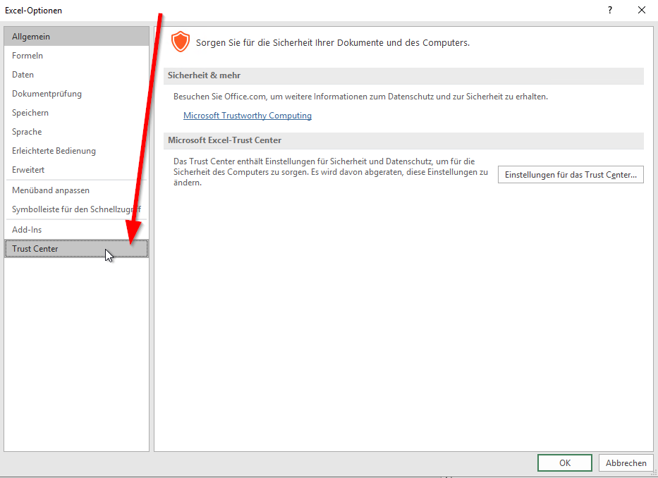Click Einstellungen für das Trust Center button

pos(571,175)
